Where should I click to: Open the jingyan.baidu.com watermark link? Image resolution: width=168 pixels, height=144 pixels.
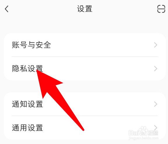143,138
